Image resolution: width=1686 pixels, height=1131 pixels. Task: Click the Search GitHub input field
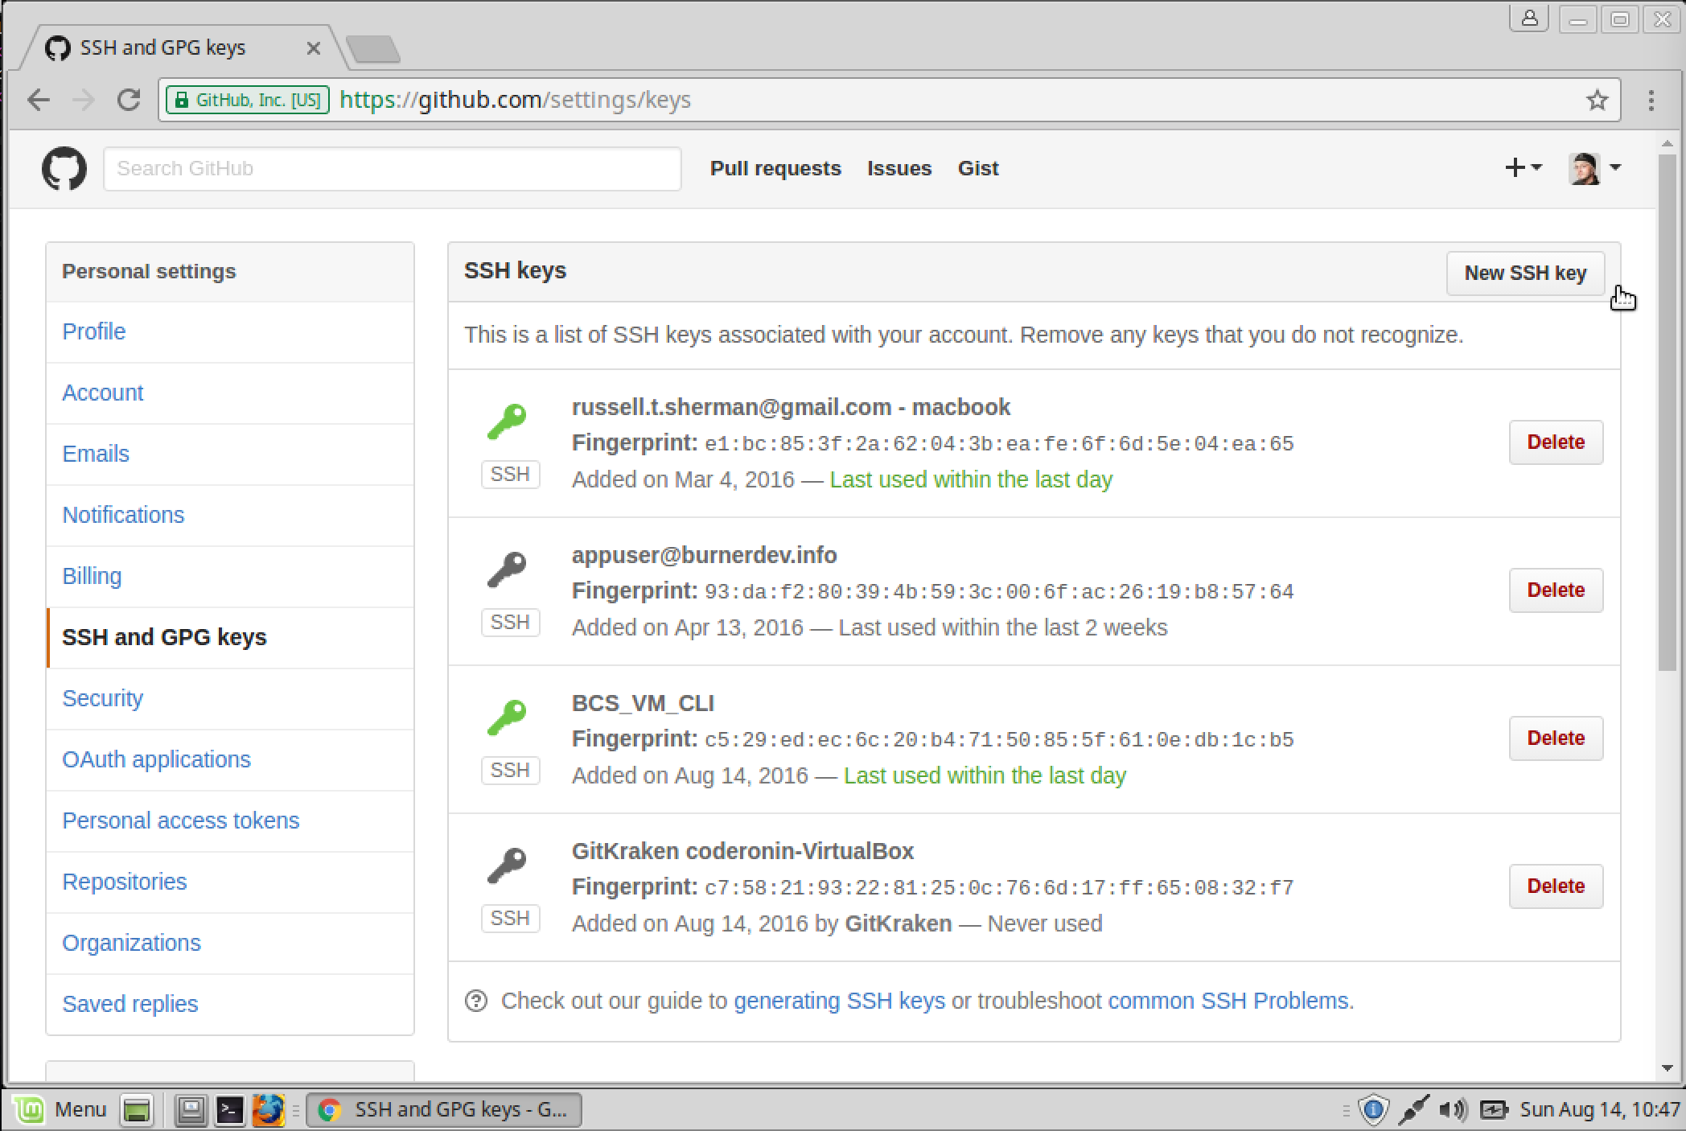[393, 168]
